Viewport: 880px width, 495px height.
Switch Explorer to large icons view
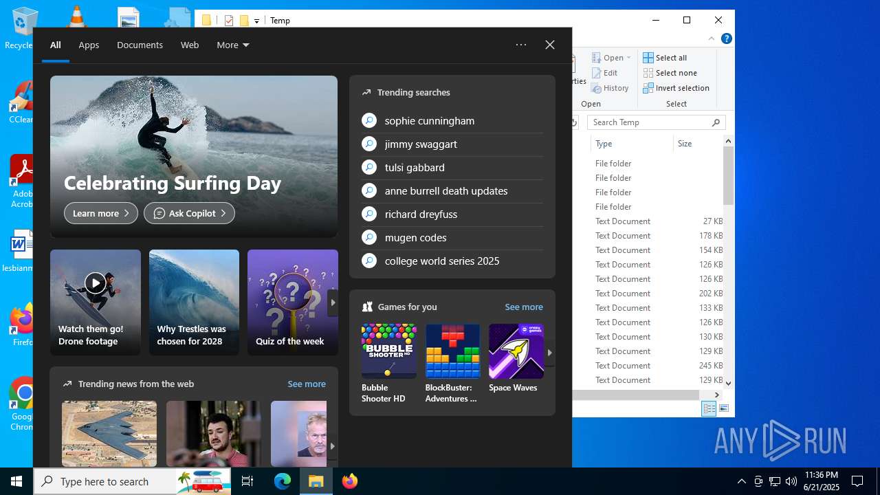tap(724, 409)
